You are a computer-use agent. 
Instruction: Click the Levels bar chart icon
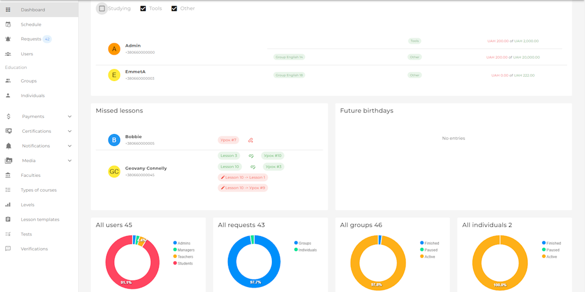click(x=8, y=205)
